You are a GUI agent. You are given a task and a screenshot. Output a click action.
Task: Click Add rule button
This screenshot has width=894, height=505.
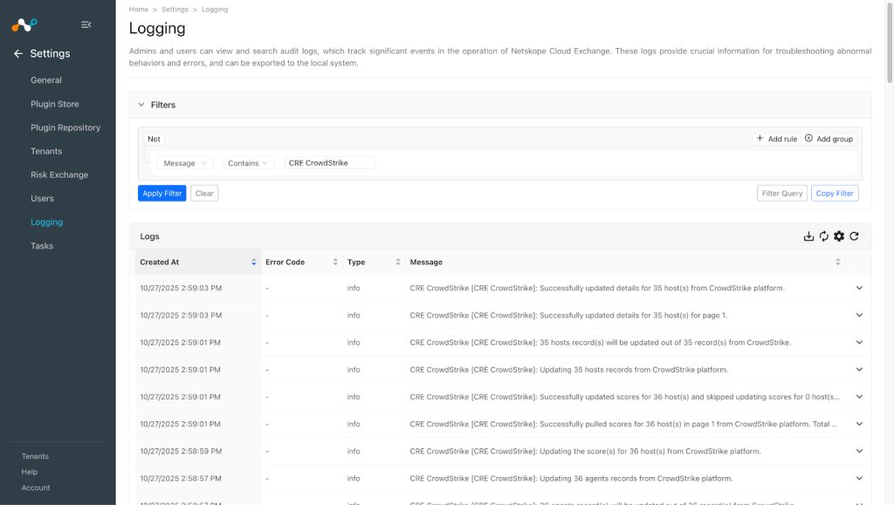point(776,139)
